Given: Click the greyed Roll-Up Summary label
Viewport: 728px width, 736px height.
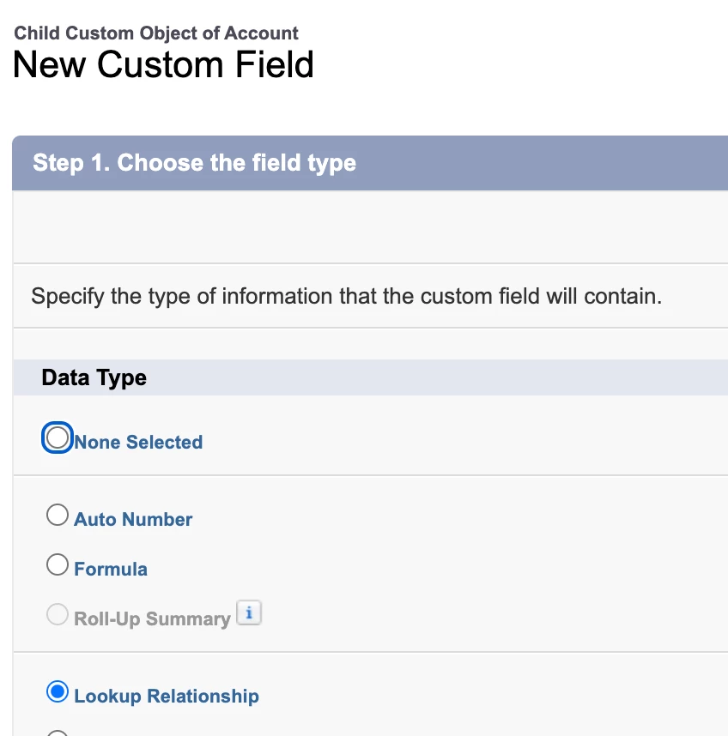Looking at the screenshot, I should coord(152,619).
